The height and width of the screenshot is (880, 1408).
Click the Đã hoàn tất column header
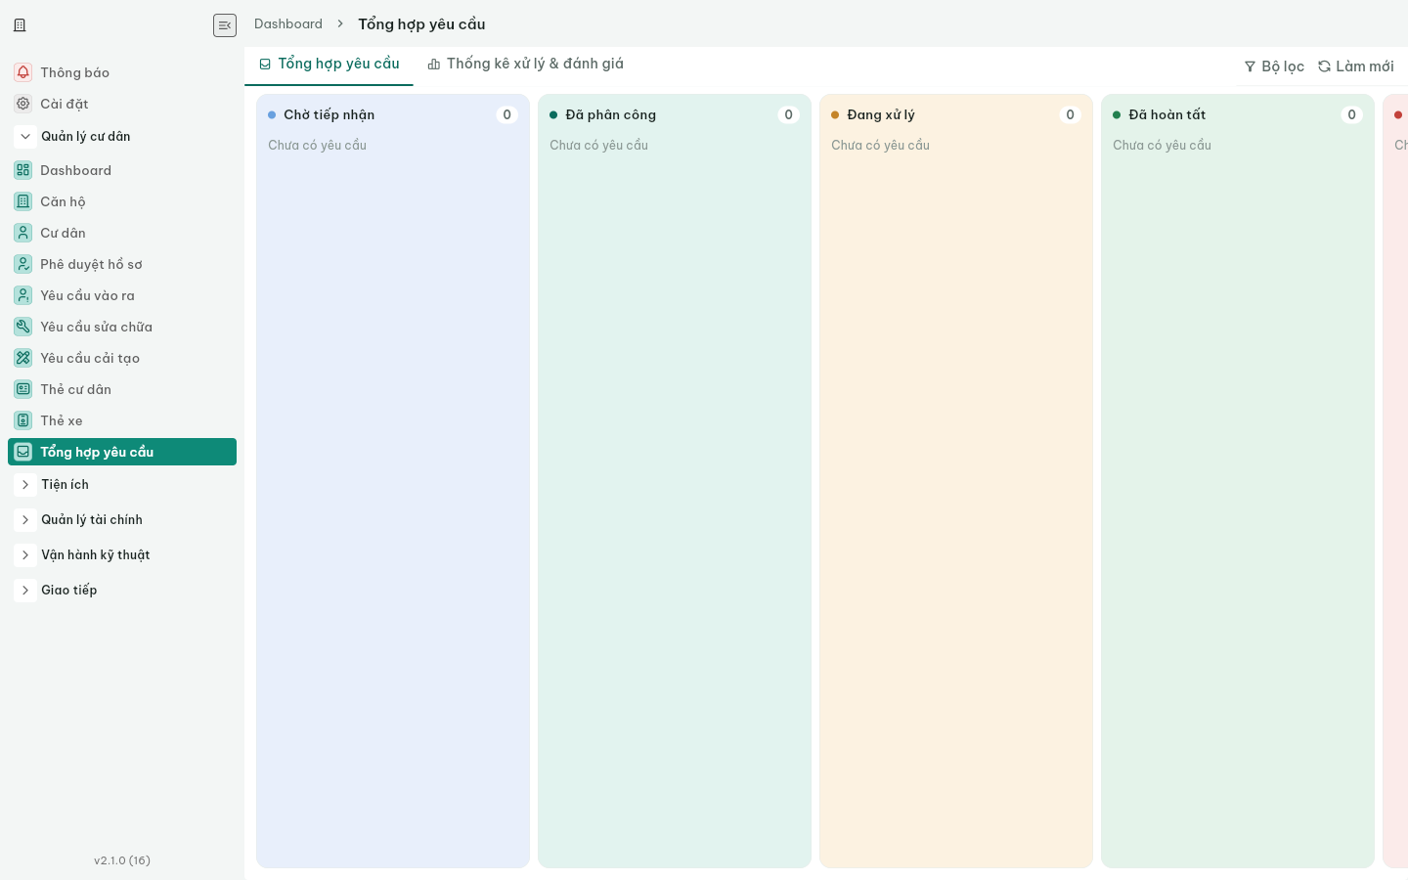1166,114
